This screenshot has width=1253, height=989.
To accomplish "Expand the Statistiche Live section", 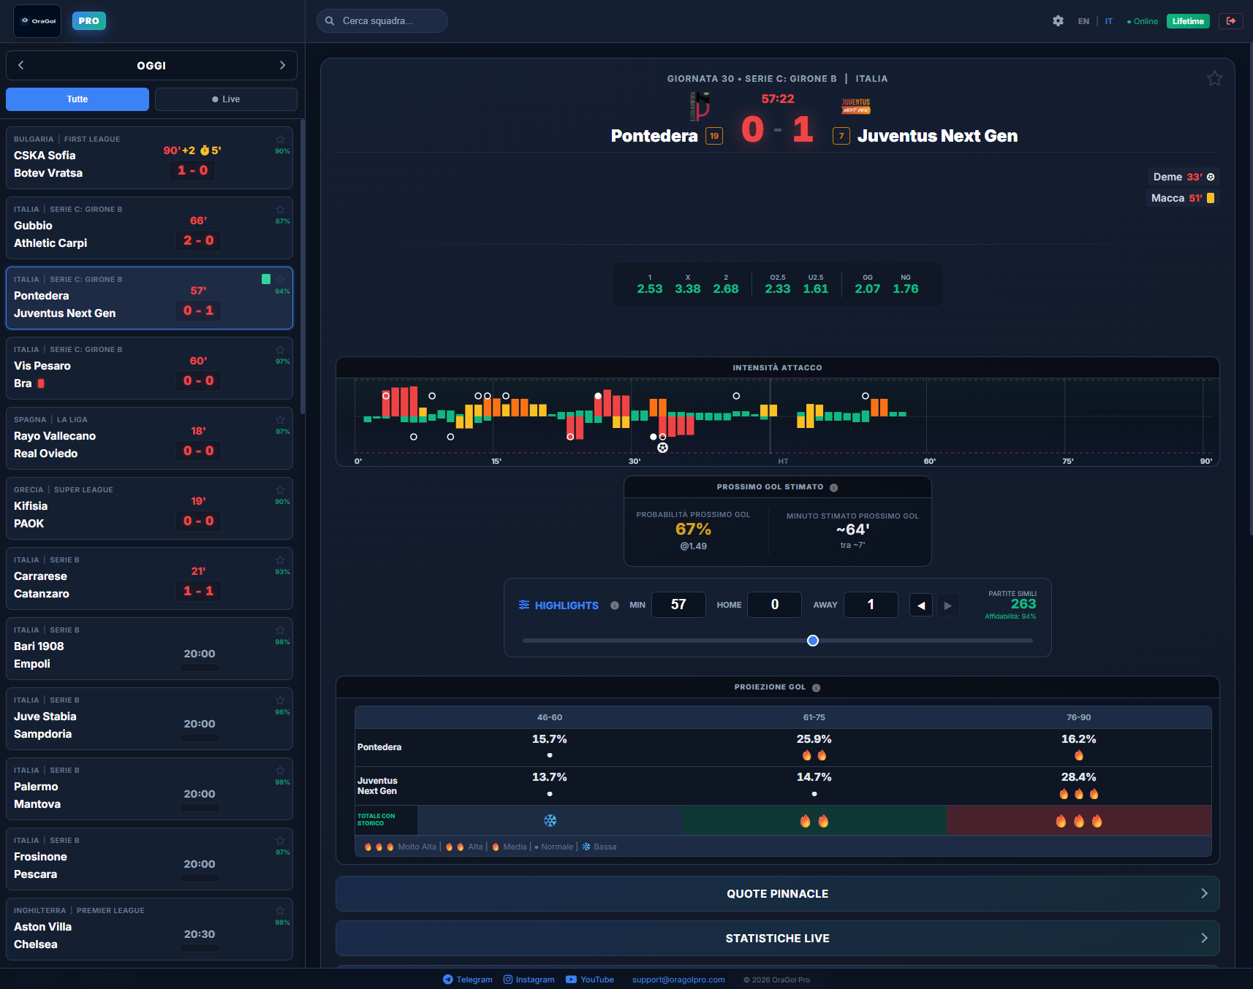I will pyautogui.click(x=777, y=938).
